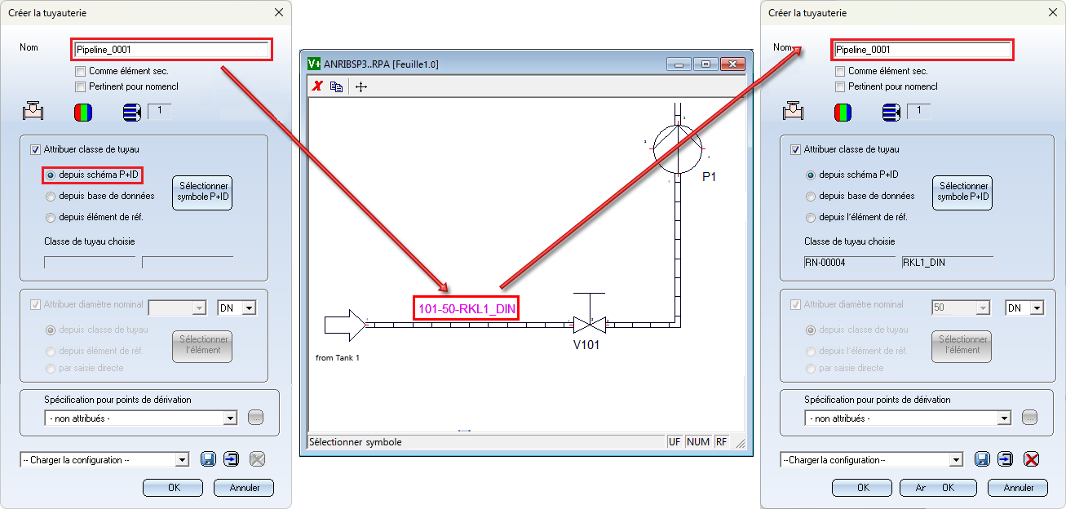1066x509 pixels.
Task: Open the DN unit dropdown in left dialog
Action: (x=249, y=308)
